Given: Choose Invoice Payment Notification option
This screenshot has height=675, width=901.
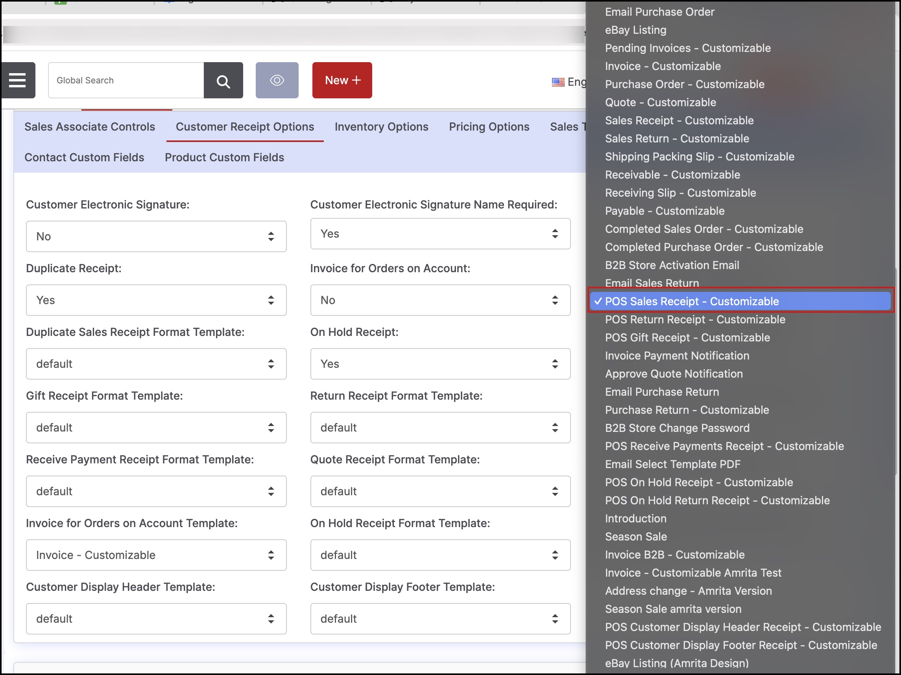Looking at the screenshot, I should point(740,356).
